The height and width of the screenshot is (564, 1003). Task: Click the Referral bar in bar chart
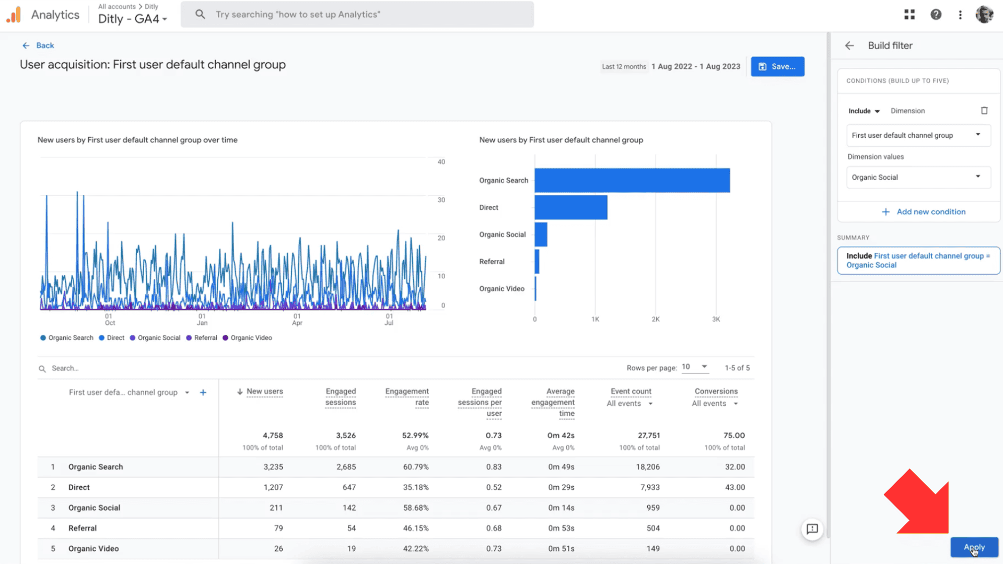pyautogui.click(x=537, y=262)
